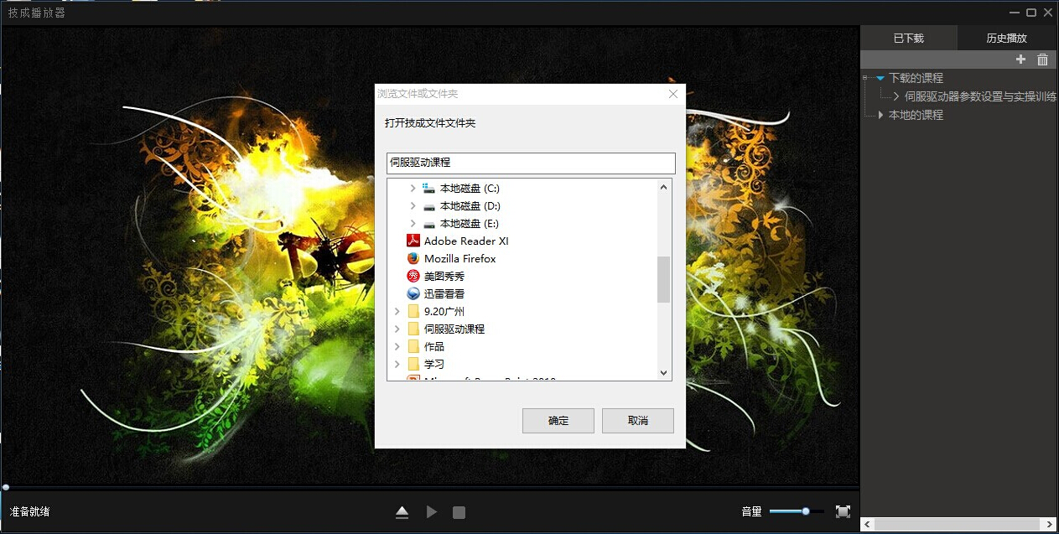Image resolution: width=1059 pixels, height=534 pixels.
Task: Switch to the 历史播放 tab
Action: (x=1006, y=39)
